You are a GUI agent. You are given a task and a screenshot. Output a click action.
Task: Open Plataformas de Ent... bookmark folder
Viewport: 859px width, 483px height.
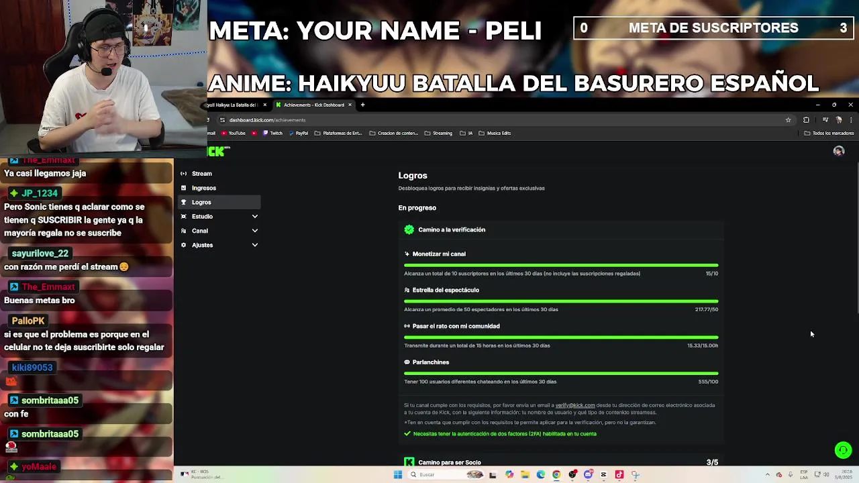(338, 133)
